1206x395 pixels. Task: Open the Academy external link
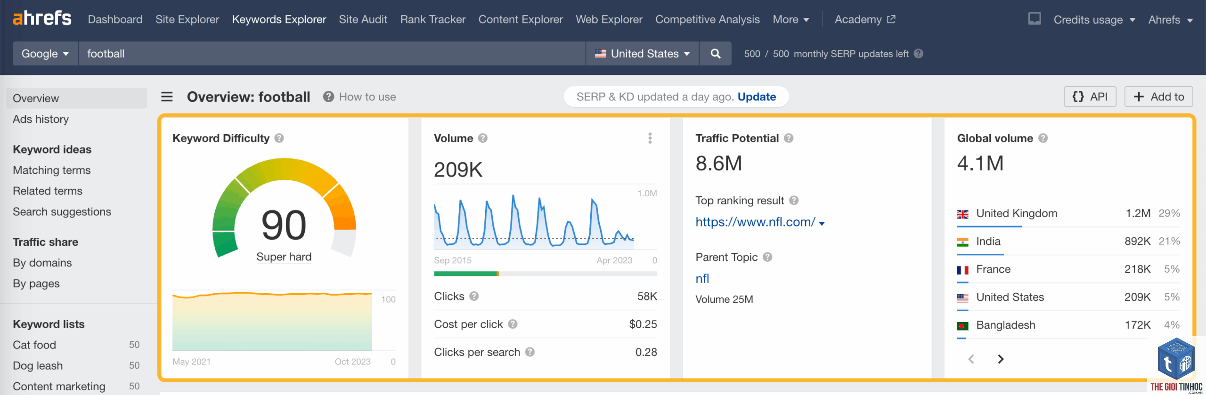pyautogui.click(x=865, y=19)
